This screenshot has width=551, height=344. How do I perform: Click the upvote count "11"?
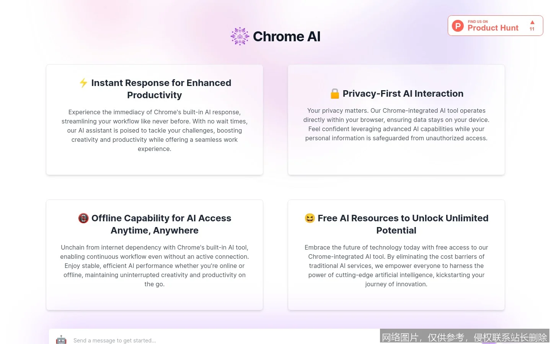[532, 29]
